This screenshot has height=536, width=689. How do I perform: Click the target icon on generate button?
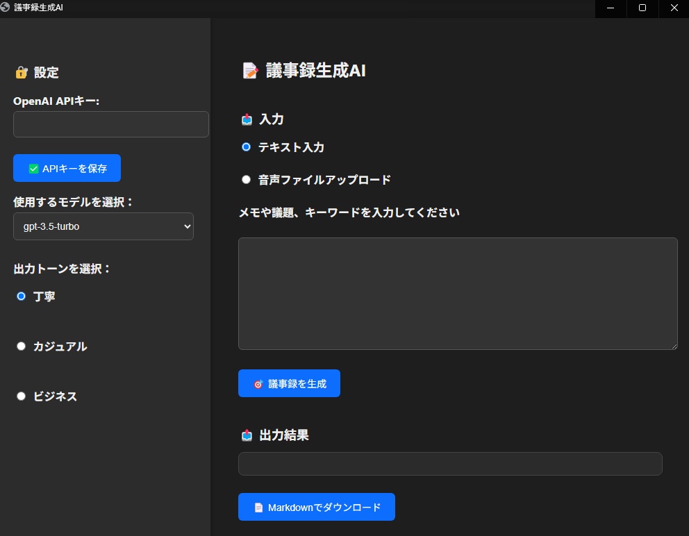click(x=258, y=384)
